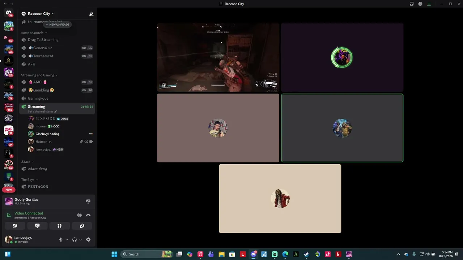Show hidden system tray icons chevron
This screenshot has height=260, width=463.
coord(399,254)
